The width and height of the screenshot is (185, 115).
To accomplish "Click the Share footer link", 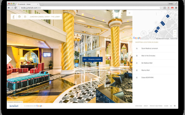I will pos(166,106).
